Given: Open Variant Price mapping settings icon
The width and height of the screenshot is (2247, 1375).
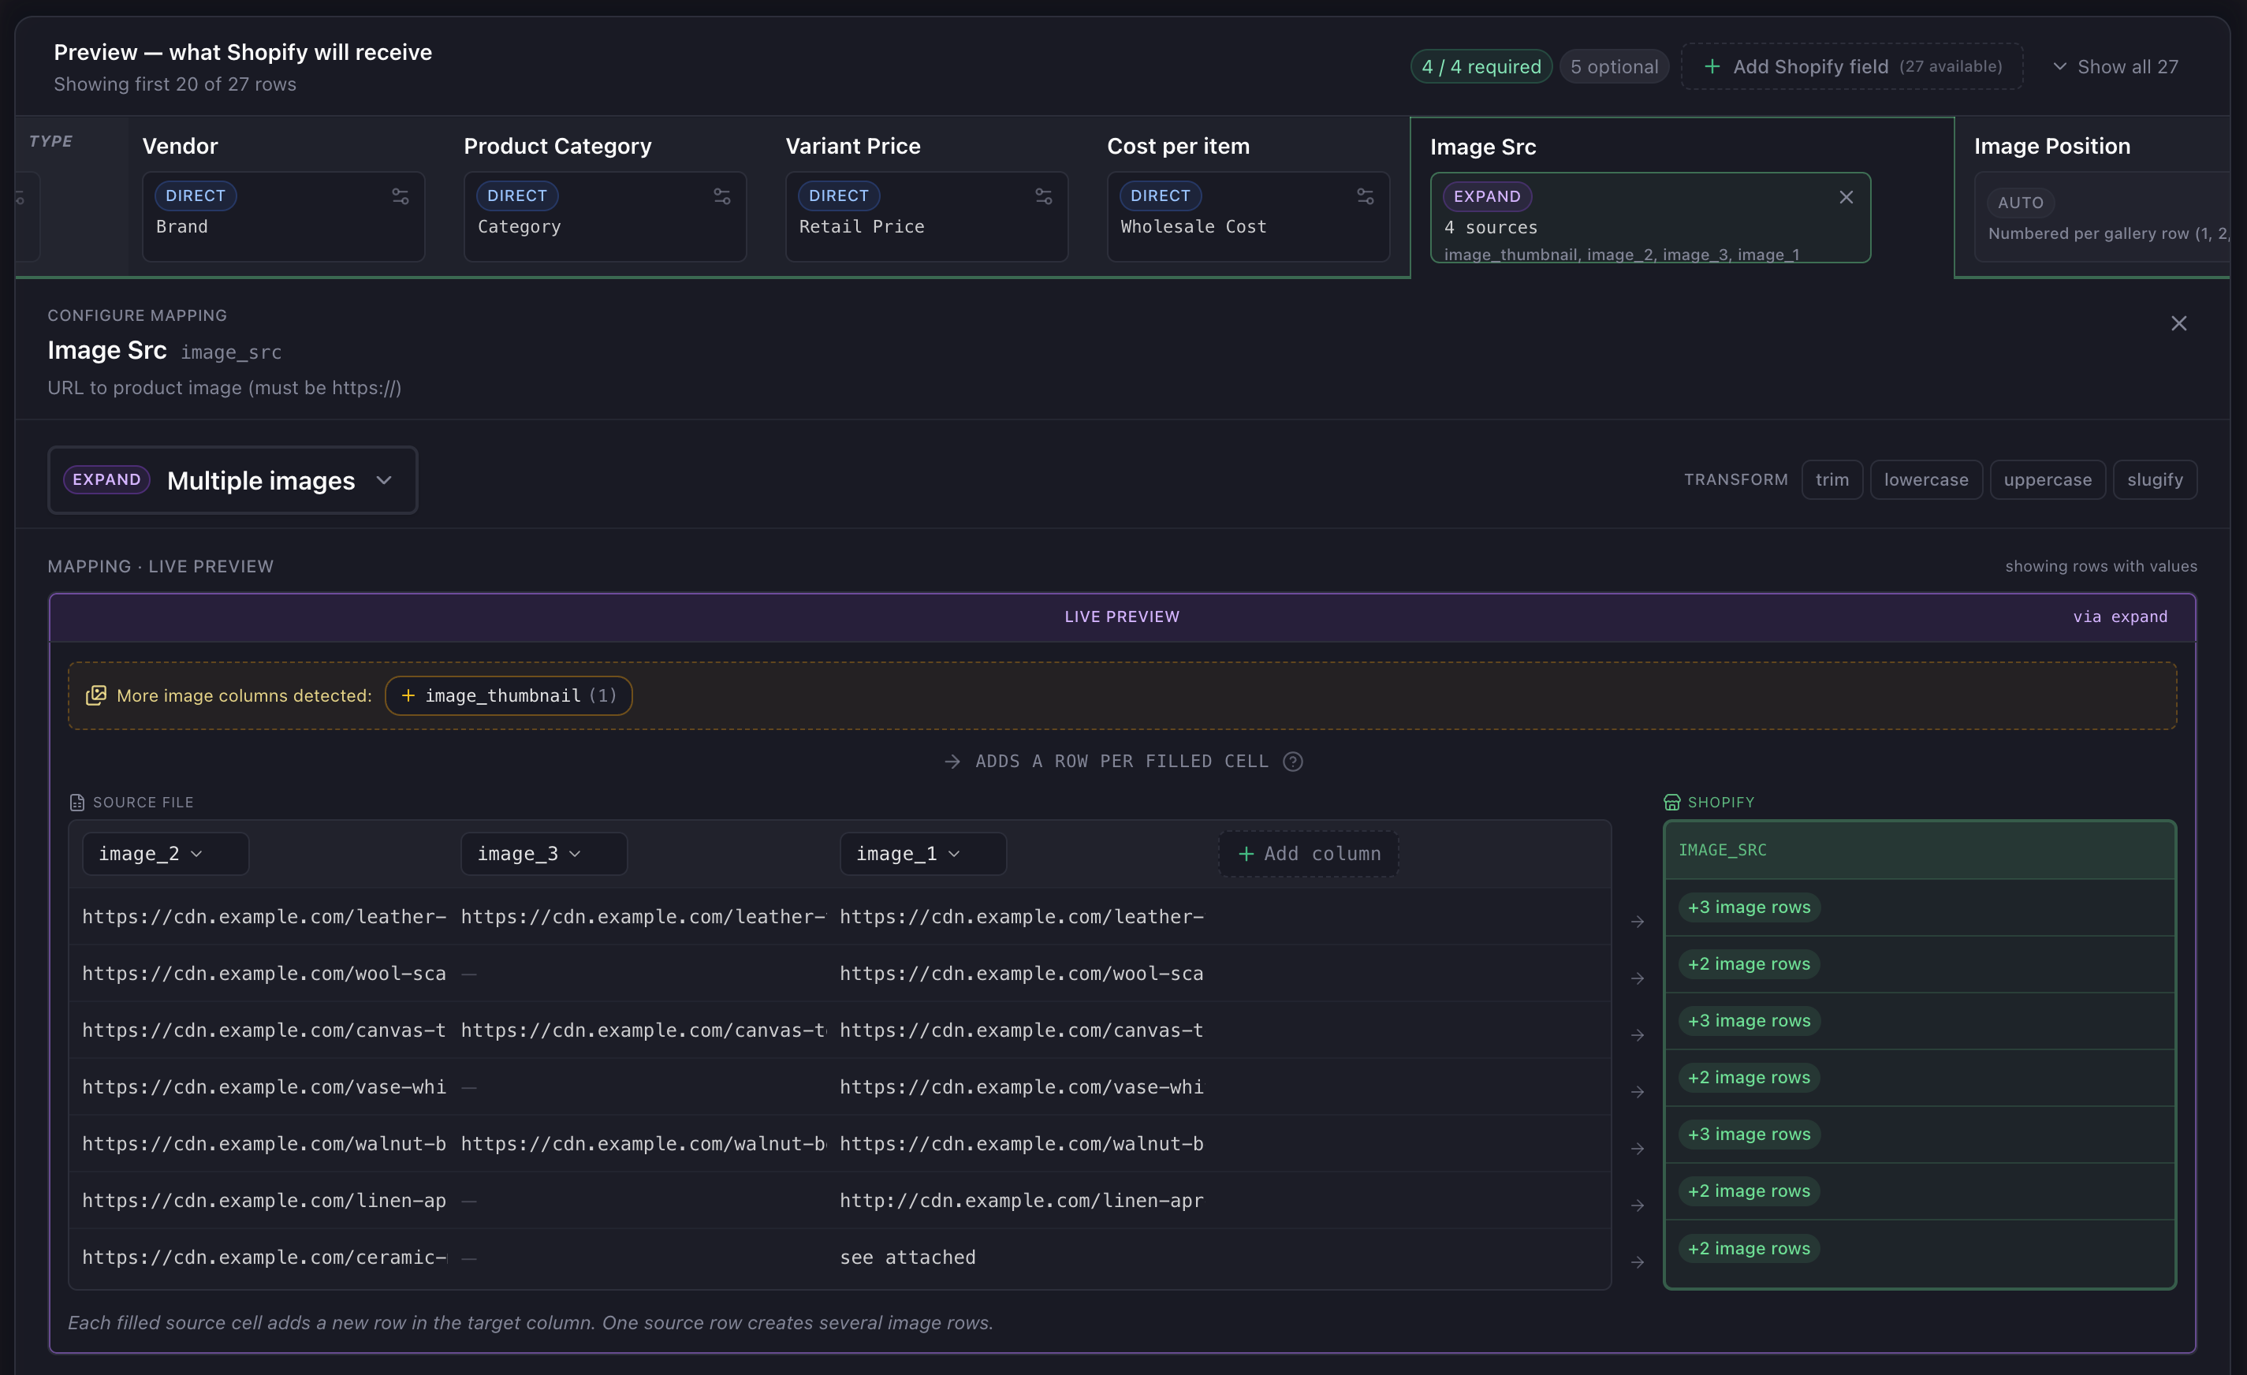Looking at the screenshot, I should click(x=1044, y=196).
